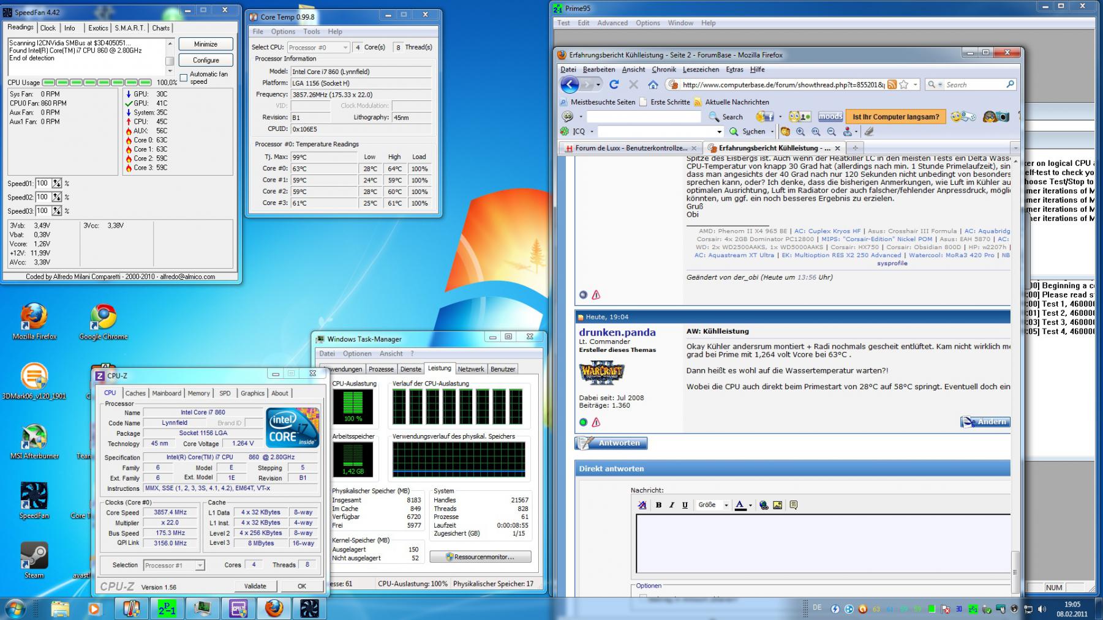Open the Ressourcenmonitor from Task-Manager
This screenshot has height=620, width=1103.
480,557
